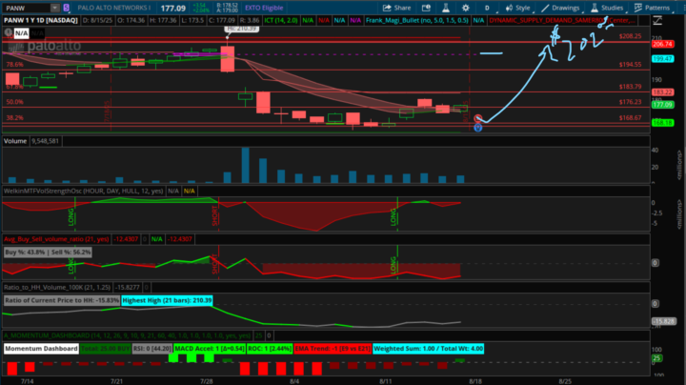Click the chart scale icon above price axis
The width and height of the screenshot is (686, 385).
point(657,20)
